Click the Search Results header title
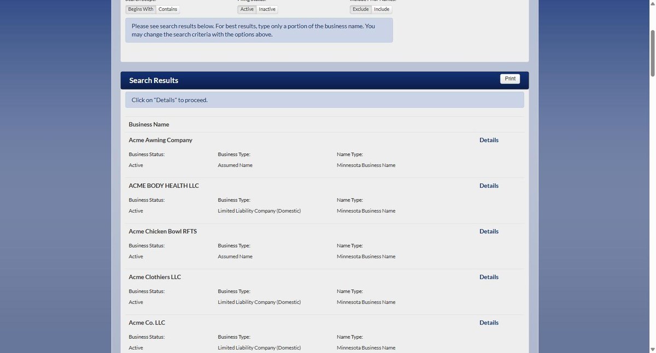This screenshot has width=656, height=353. coord(154,80)
